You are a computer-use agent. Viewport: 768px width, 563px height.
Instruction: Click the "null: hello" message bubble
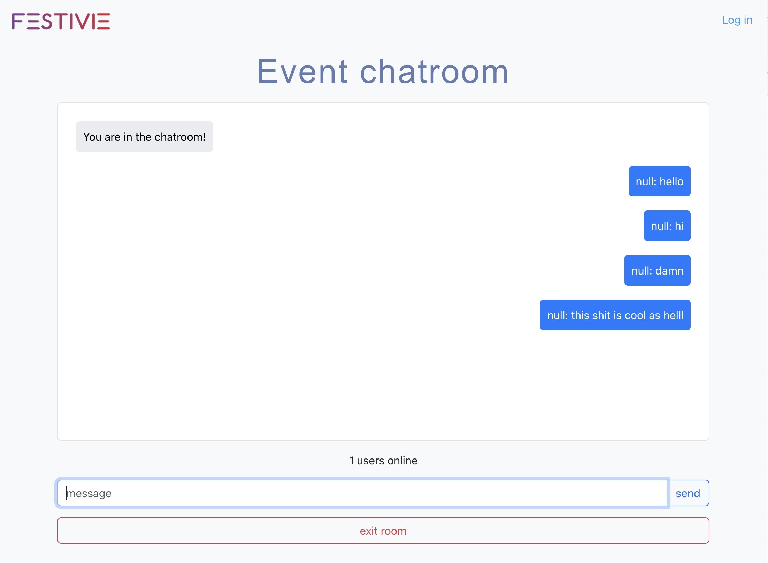tap(659, 182)
